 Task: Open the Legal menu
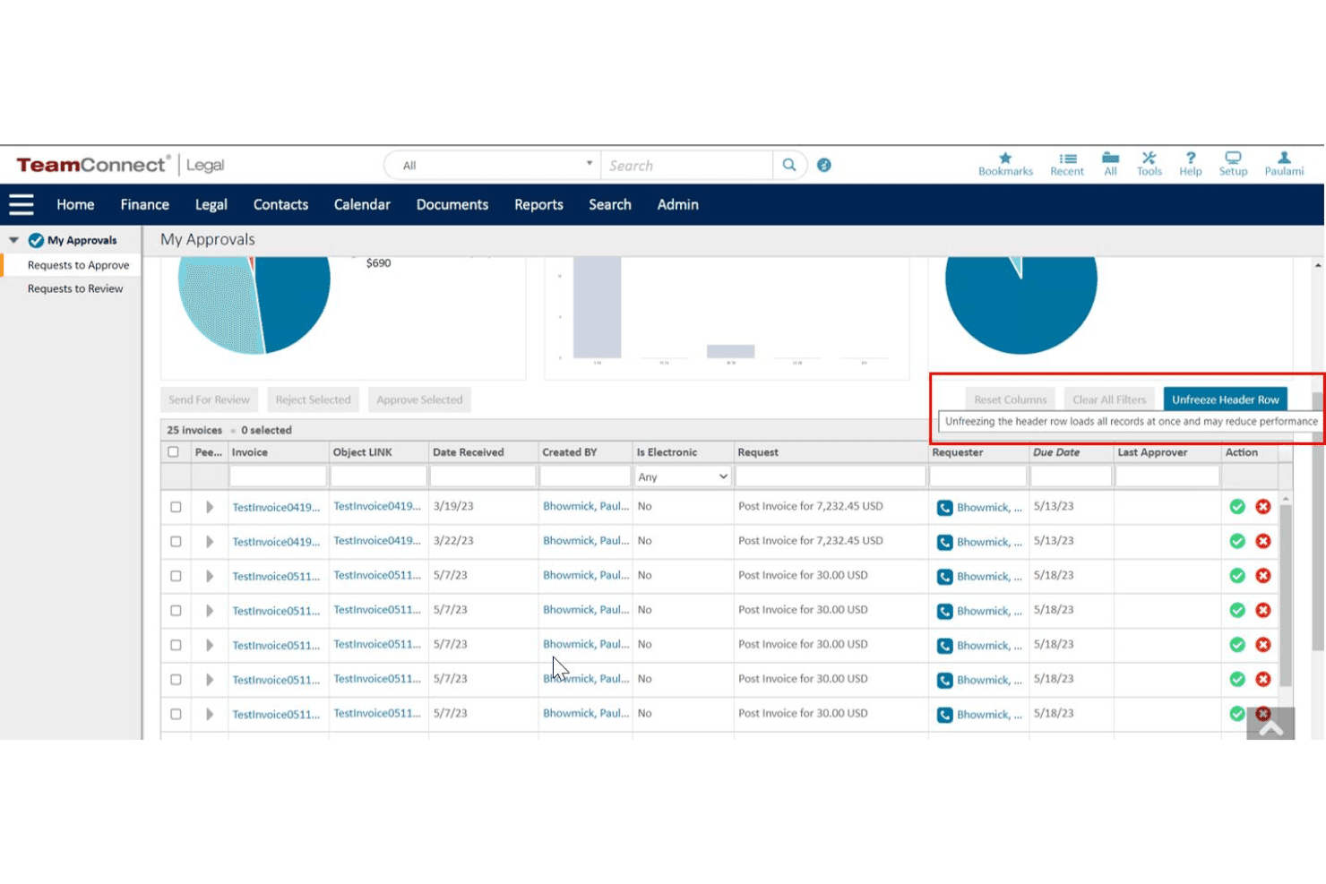click(211, 205)
